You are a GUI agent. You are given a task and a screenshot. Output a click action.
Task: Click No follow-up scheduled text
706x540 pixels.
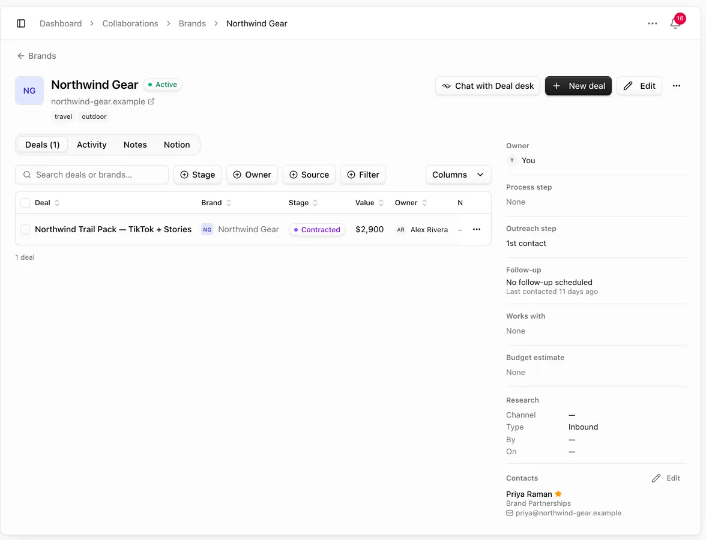549,282
